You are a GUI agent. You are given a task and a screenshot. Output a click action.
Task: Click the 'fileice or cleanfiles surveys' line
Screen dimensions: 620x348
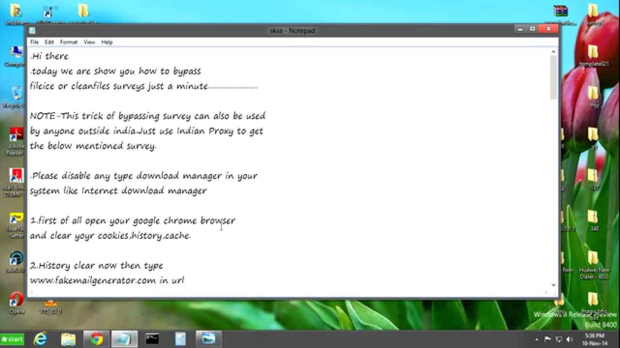pos(144,86)
